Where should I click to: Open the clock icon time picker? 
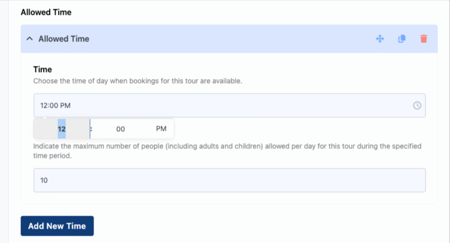tap(417, 105)
